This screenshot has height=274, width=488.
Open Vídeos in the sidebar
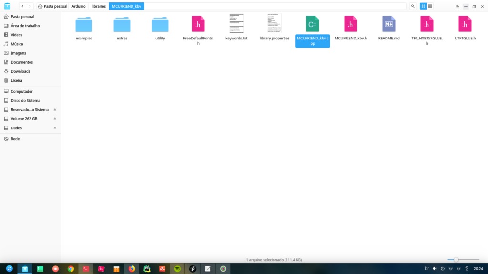[30, 35]
